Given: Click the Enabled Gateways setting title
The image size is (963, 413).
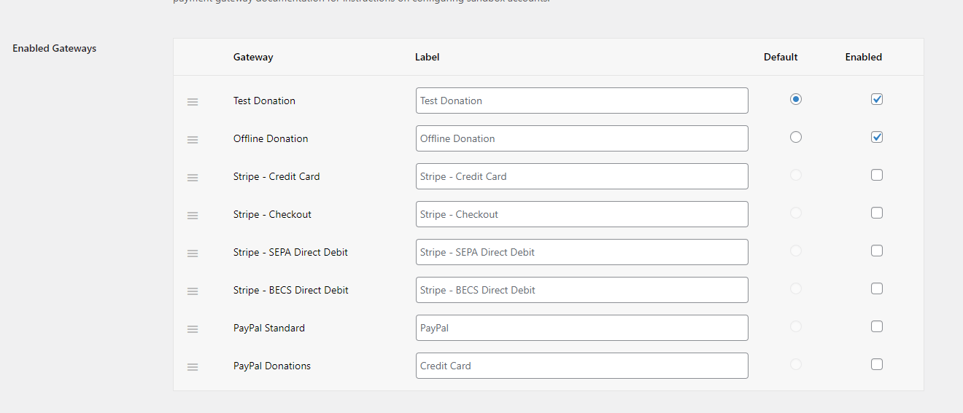Looking at the screenshot, I should point(55,48).
